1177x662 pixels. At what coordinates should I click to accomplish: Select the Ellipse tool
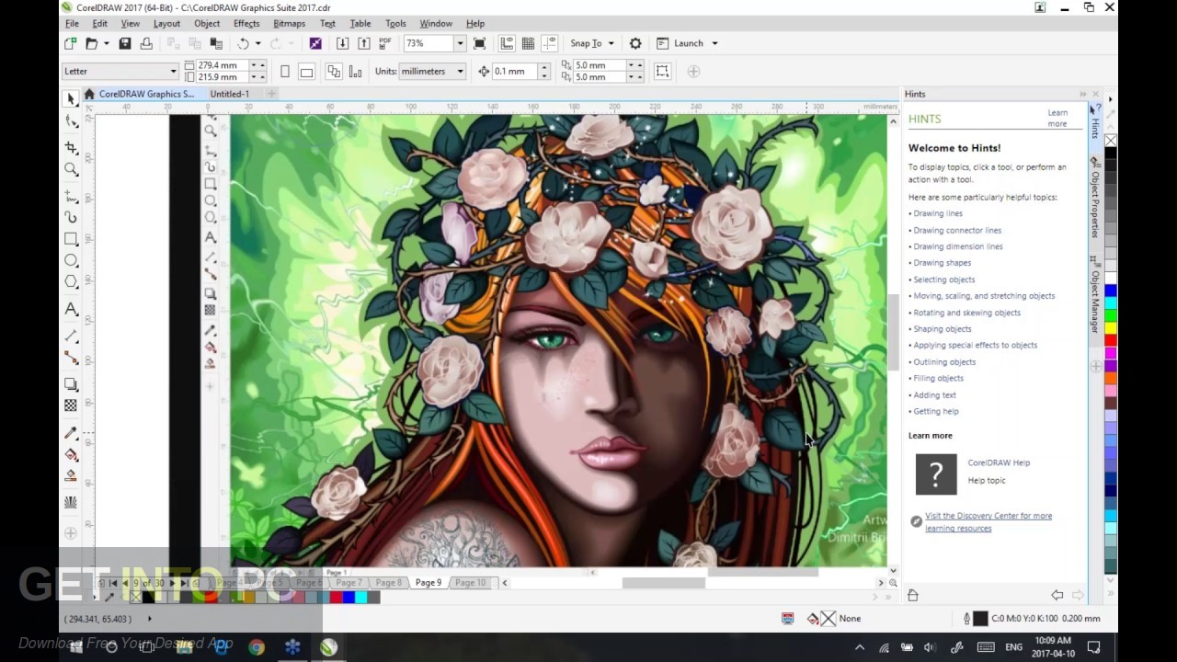click(x=71, y=261)
